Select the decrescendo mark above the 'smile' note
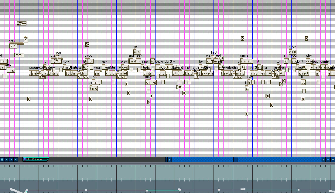The width and height of the screenshot is (335, 193). pos(242,38)
